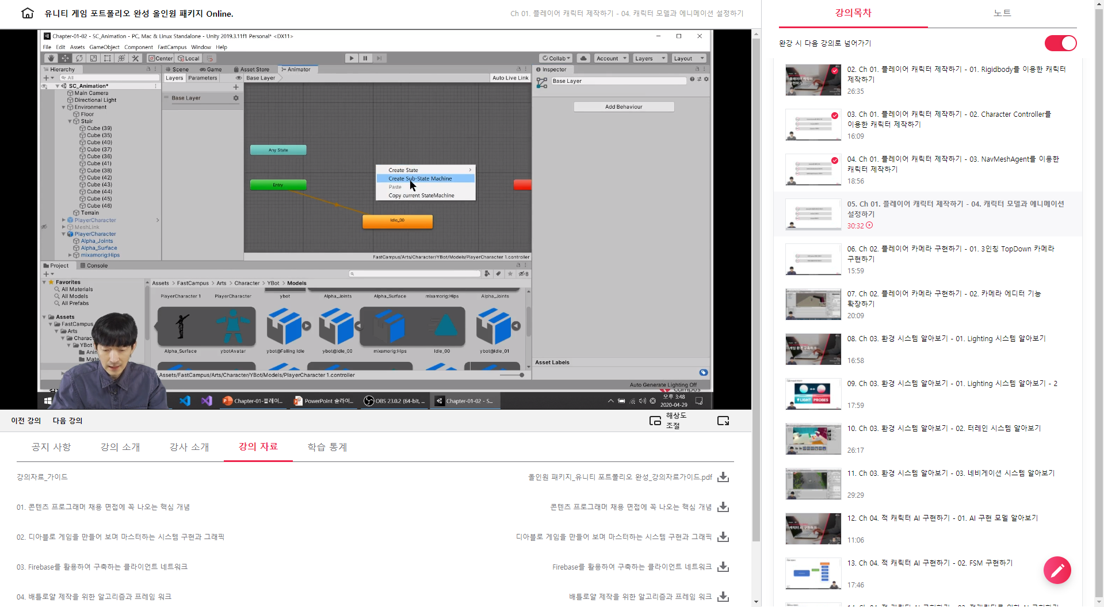Download the 03. Firebase lecture material

pyautogui.click(x=723, y=567)
